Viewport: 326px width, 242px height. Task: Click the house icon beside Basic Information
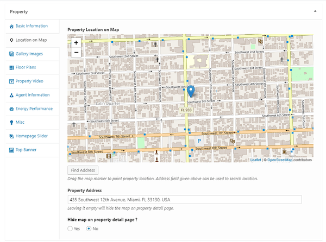(11, 27)
